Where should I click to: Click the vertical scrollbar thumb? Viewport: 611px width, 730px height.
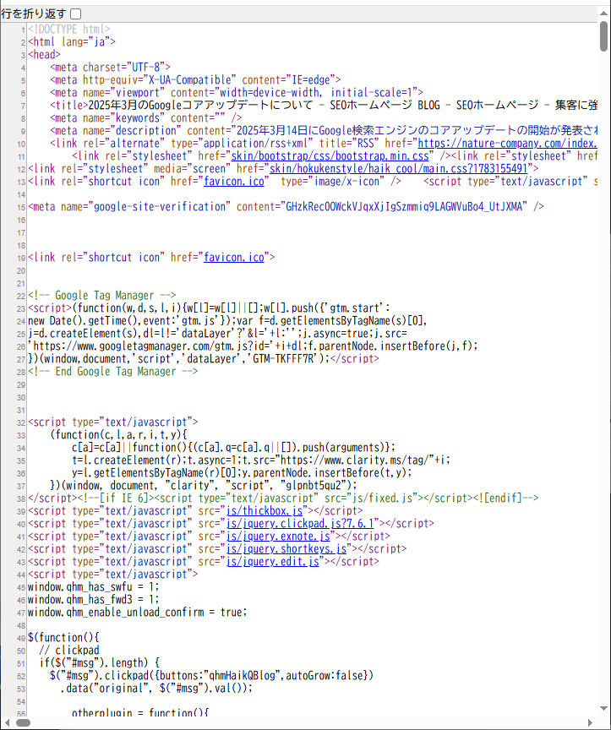click(604, 36)
